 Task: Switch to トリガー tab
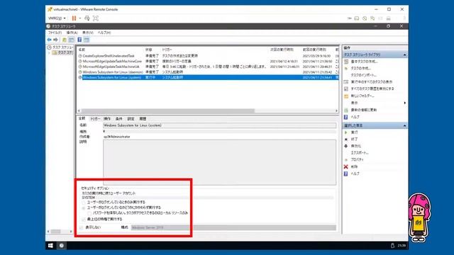(95, 119)
